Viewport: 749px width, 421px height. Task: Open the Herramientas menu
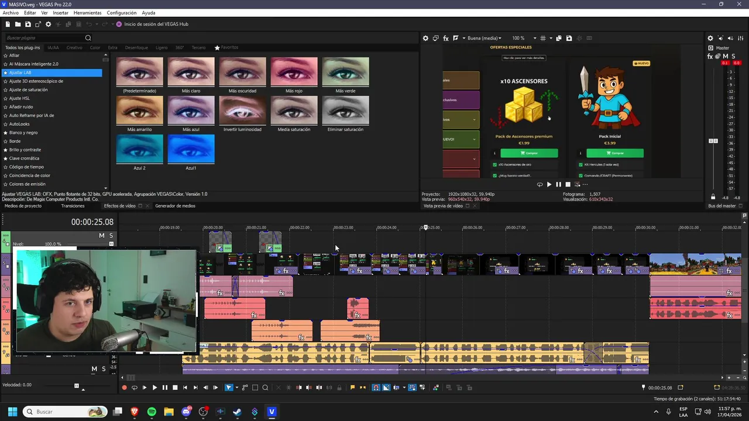[x=87, y=13]
